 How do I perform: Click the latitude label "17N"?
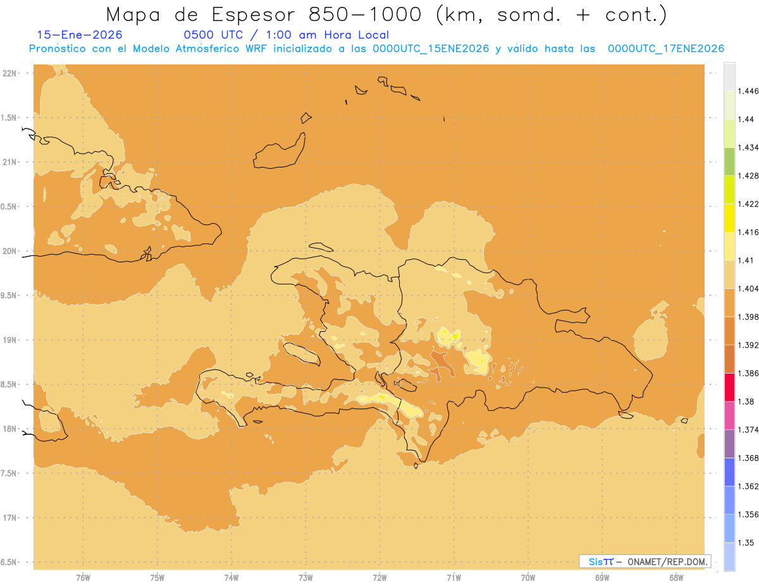10,518
